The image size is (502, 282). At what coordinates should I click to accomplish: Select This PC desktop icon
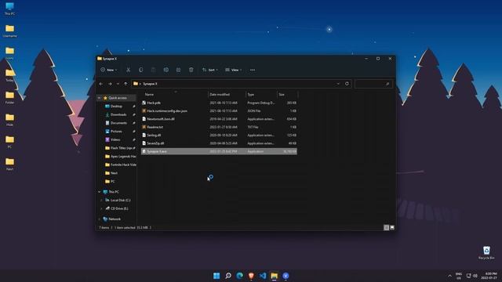tap(9, 9)
